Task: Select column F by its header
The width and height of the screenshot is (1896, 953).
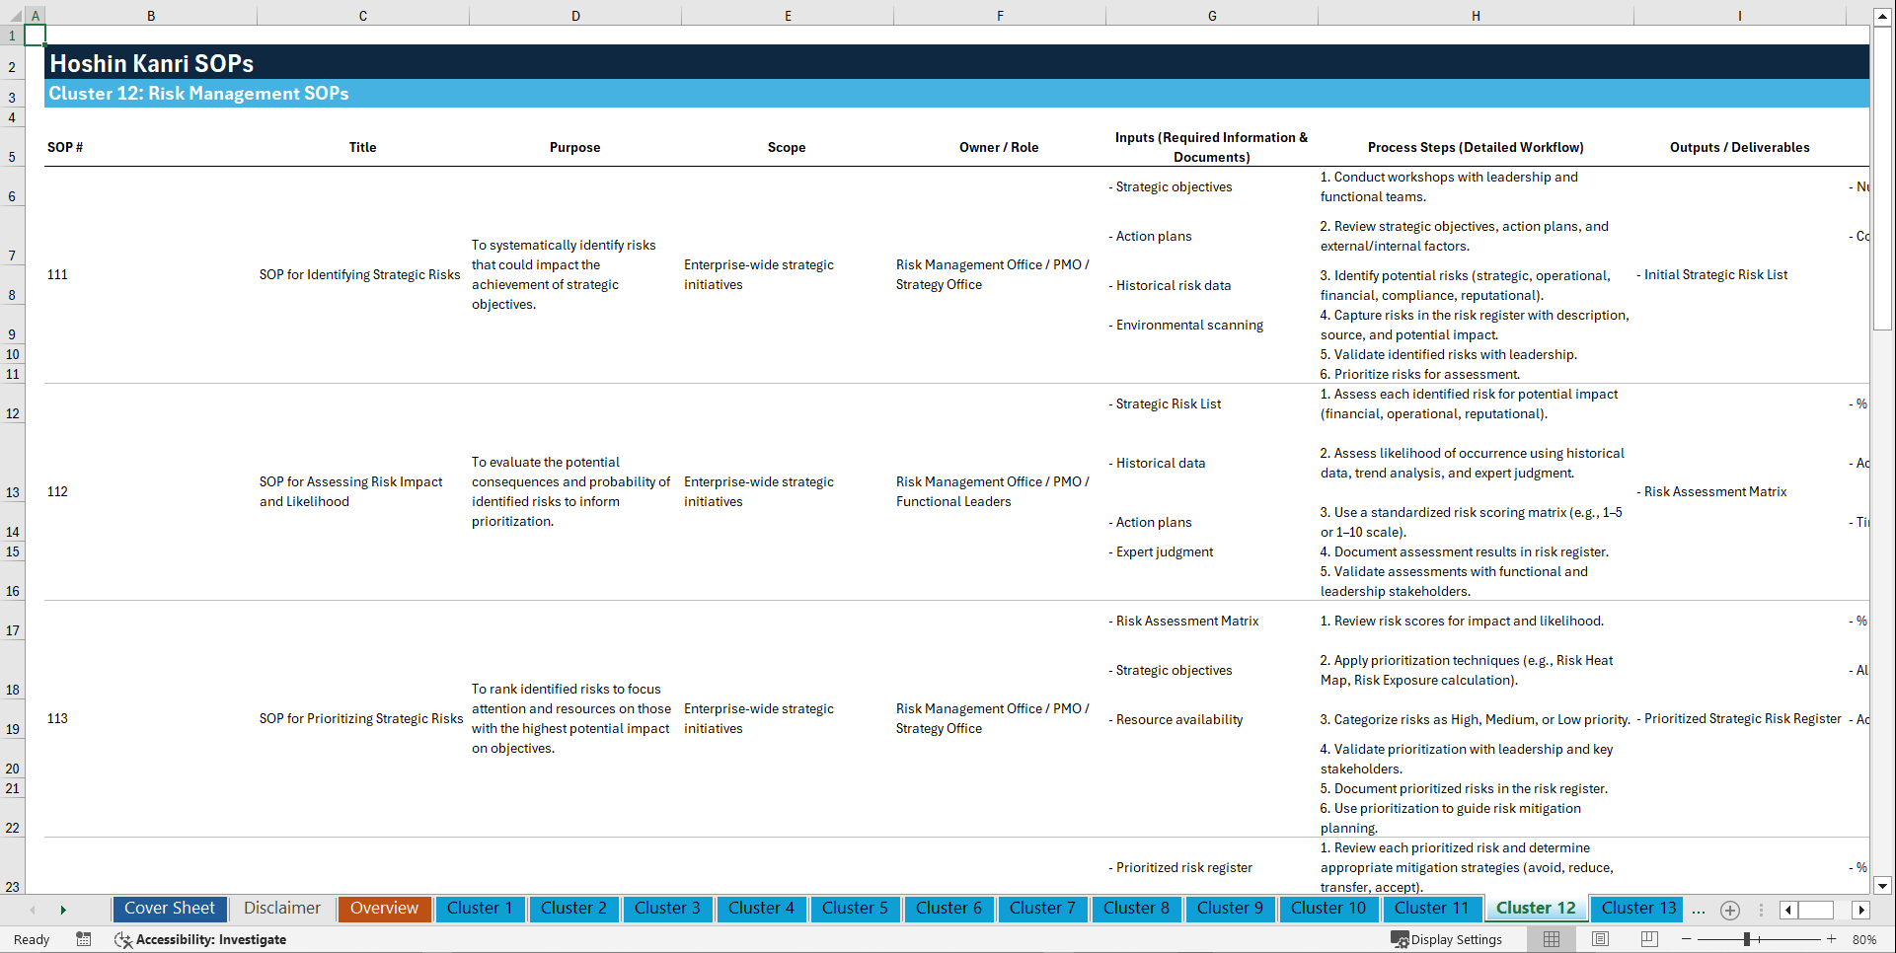Action: pyautogui.click(x=1000, y=15)
